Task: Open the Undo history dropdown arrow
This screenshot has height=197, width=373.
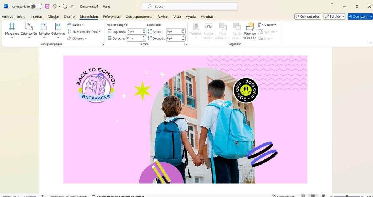Action: click(x=59, y=7)
